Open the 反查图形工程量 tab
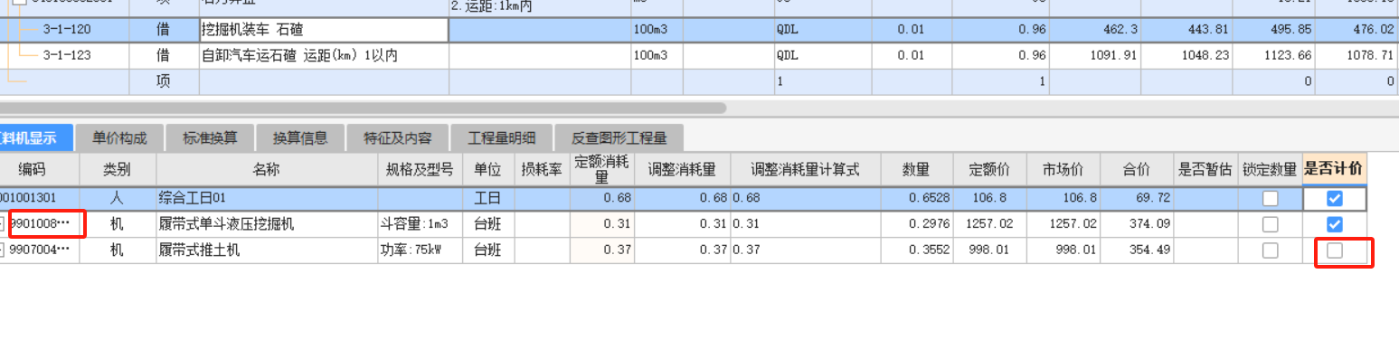 (x=619, y=138)
